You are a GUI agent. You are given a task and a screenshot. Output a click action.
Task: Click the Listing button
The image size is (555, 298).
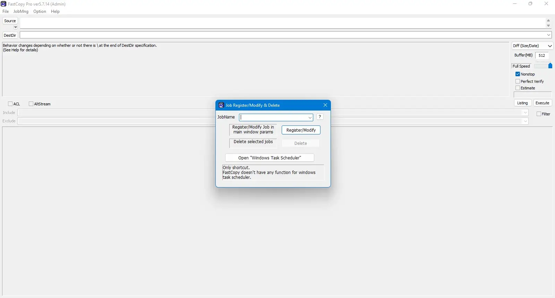[522, 103]
